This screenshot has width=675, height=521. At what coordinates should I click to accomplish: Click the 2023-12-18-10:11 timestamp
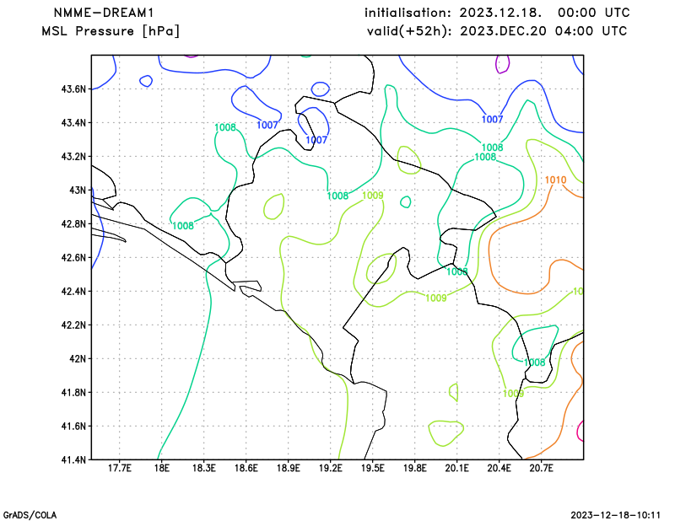pos(616,515)
